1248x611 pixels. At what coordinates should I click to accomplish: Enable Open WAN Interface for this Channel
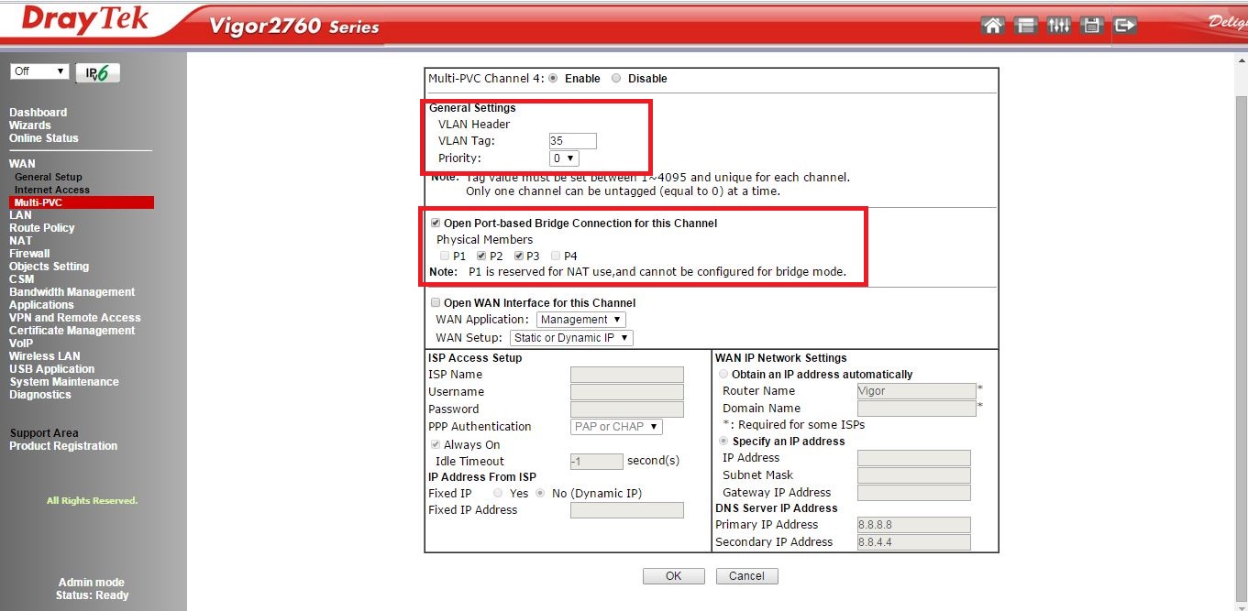point(436,303)
